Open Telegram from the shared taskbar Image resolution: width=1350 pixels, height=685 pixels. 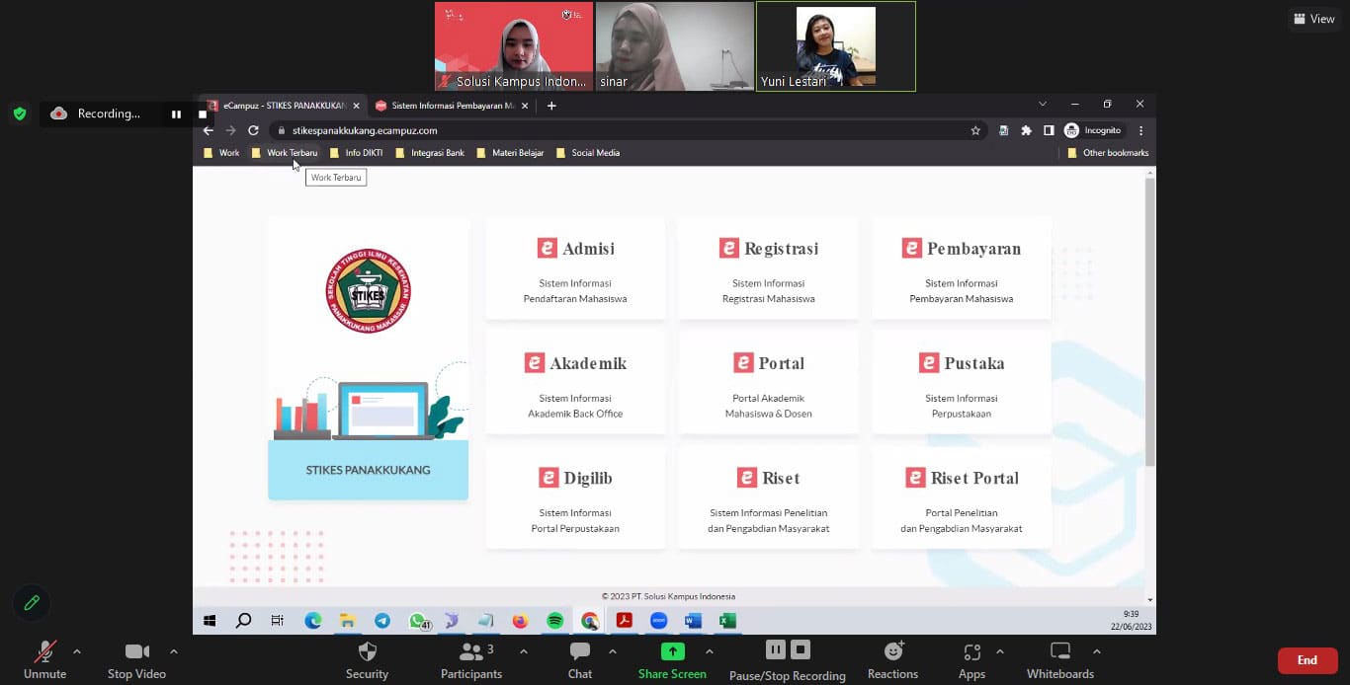pyautogui.click(x=382, y=621)
